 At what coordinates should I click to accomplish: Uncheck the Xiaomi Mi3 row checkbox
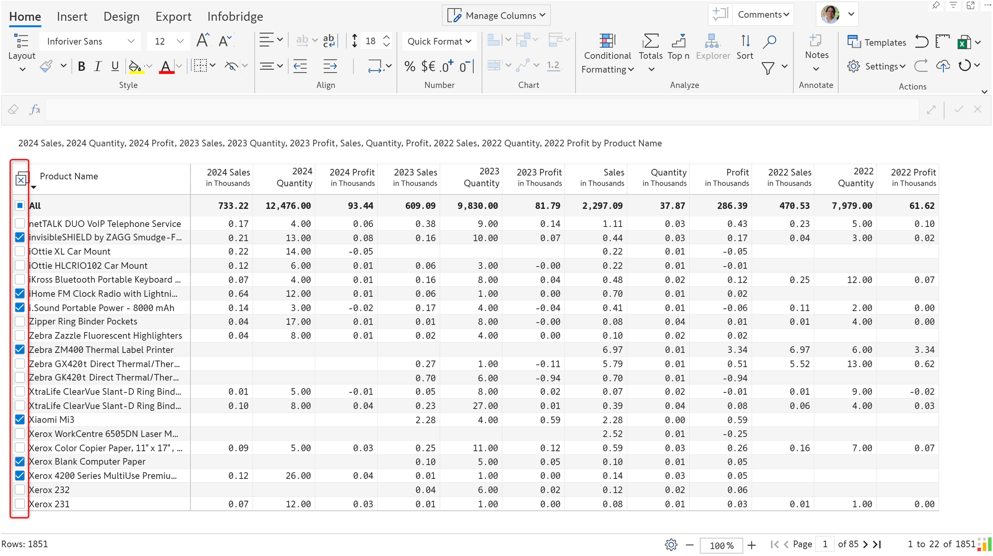pyautogui.click(x=20, y=419)
